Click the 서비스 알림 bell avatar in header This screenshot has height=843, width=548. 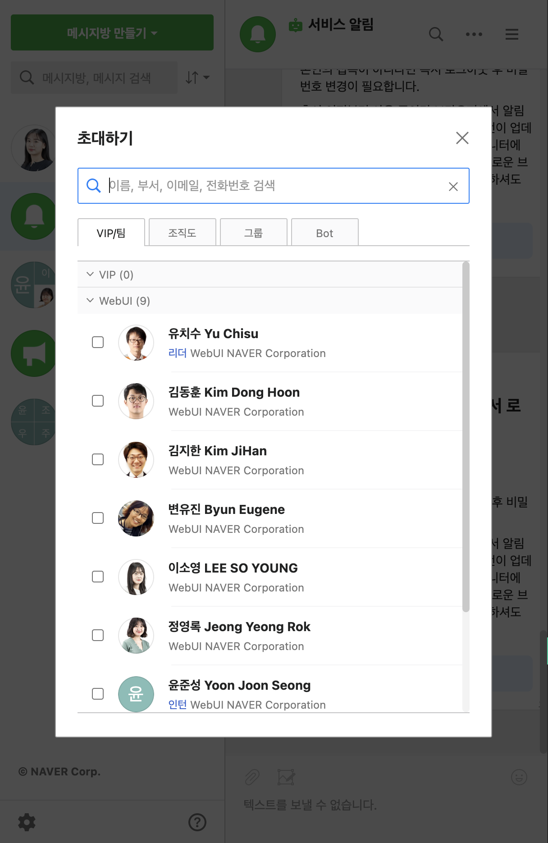coord(258,34)
